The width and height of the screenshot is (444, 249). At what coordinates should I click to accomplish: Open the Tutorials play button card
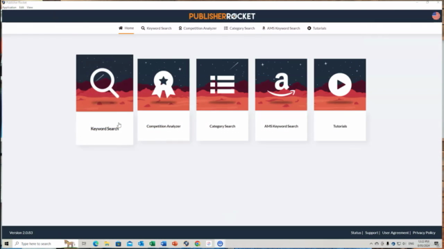[x=340, y=100]
